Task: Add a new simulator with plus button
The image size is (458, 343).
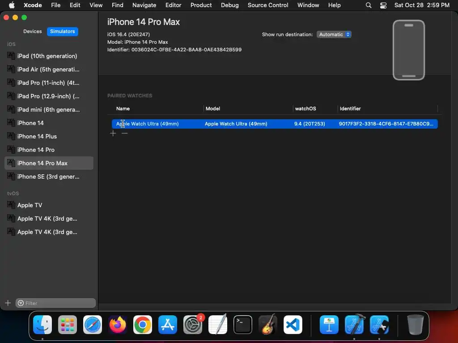Action: click(x=8, y=303)
